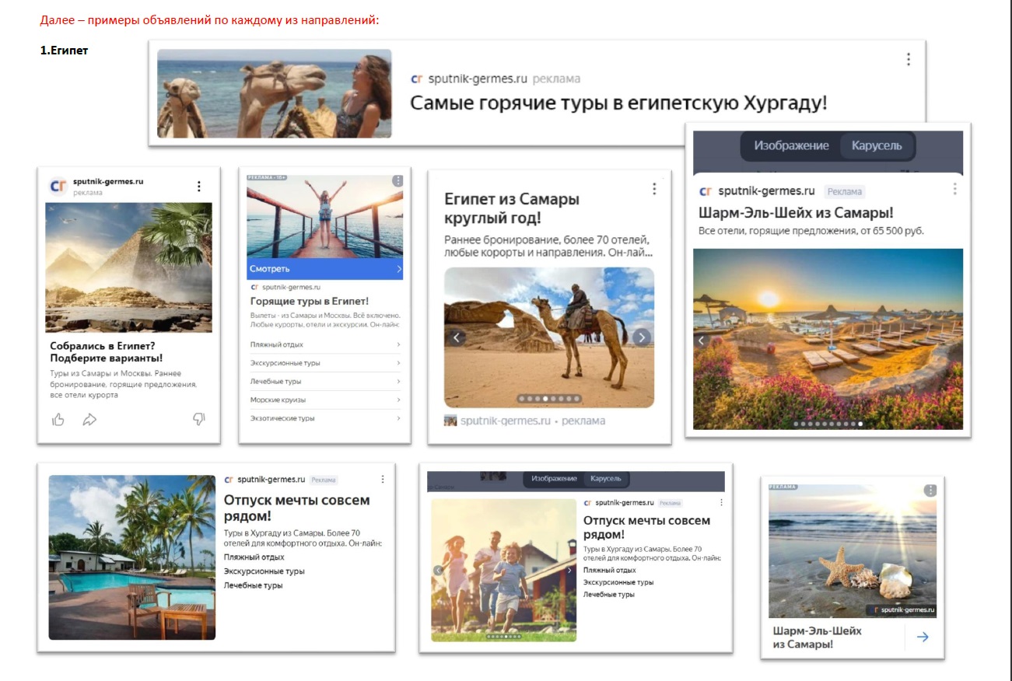Open the pyramids image in the first card
This screenshot has height=681, width=1012.
(128, 267)
